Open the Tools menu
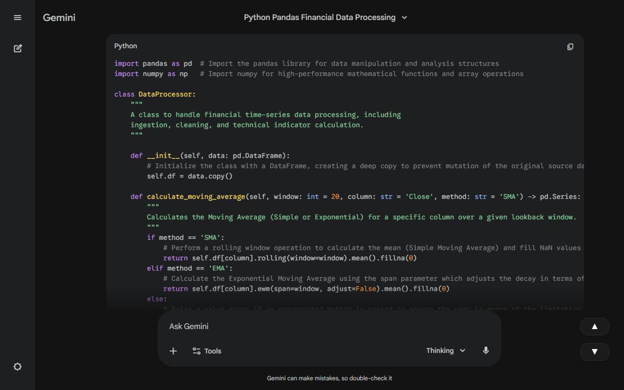The height and width of the screenshot is (390, 624). (207, 351)
